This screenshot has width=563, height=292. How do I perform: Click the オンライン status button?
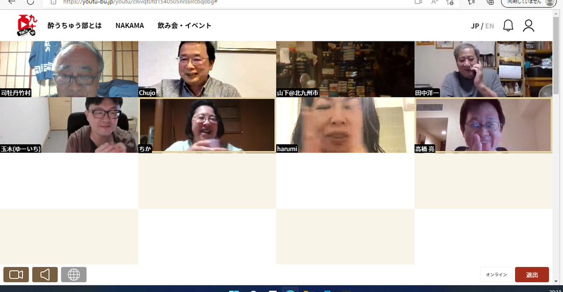point(496,275)
